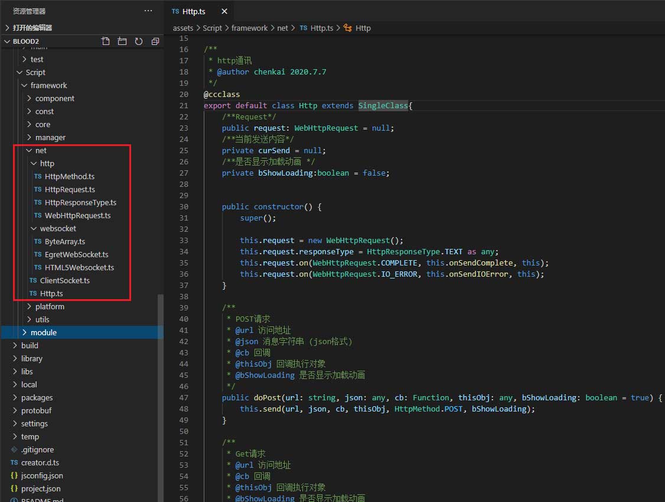Image resolution: width=665 pixels, height=502 pixels.
Task: Expand the settings folder
Action: click(x=15, y=423)
